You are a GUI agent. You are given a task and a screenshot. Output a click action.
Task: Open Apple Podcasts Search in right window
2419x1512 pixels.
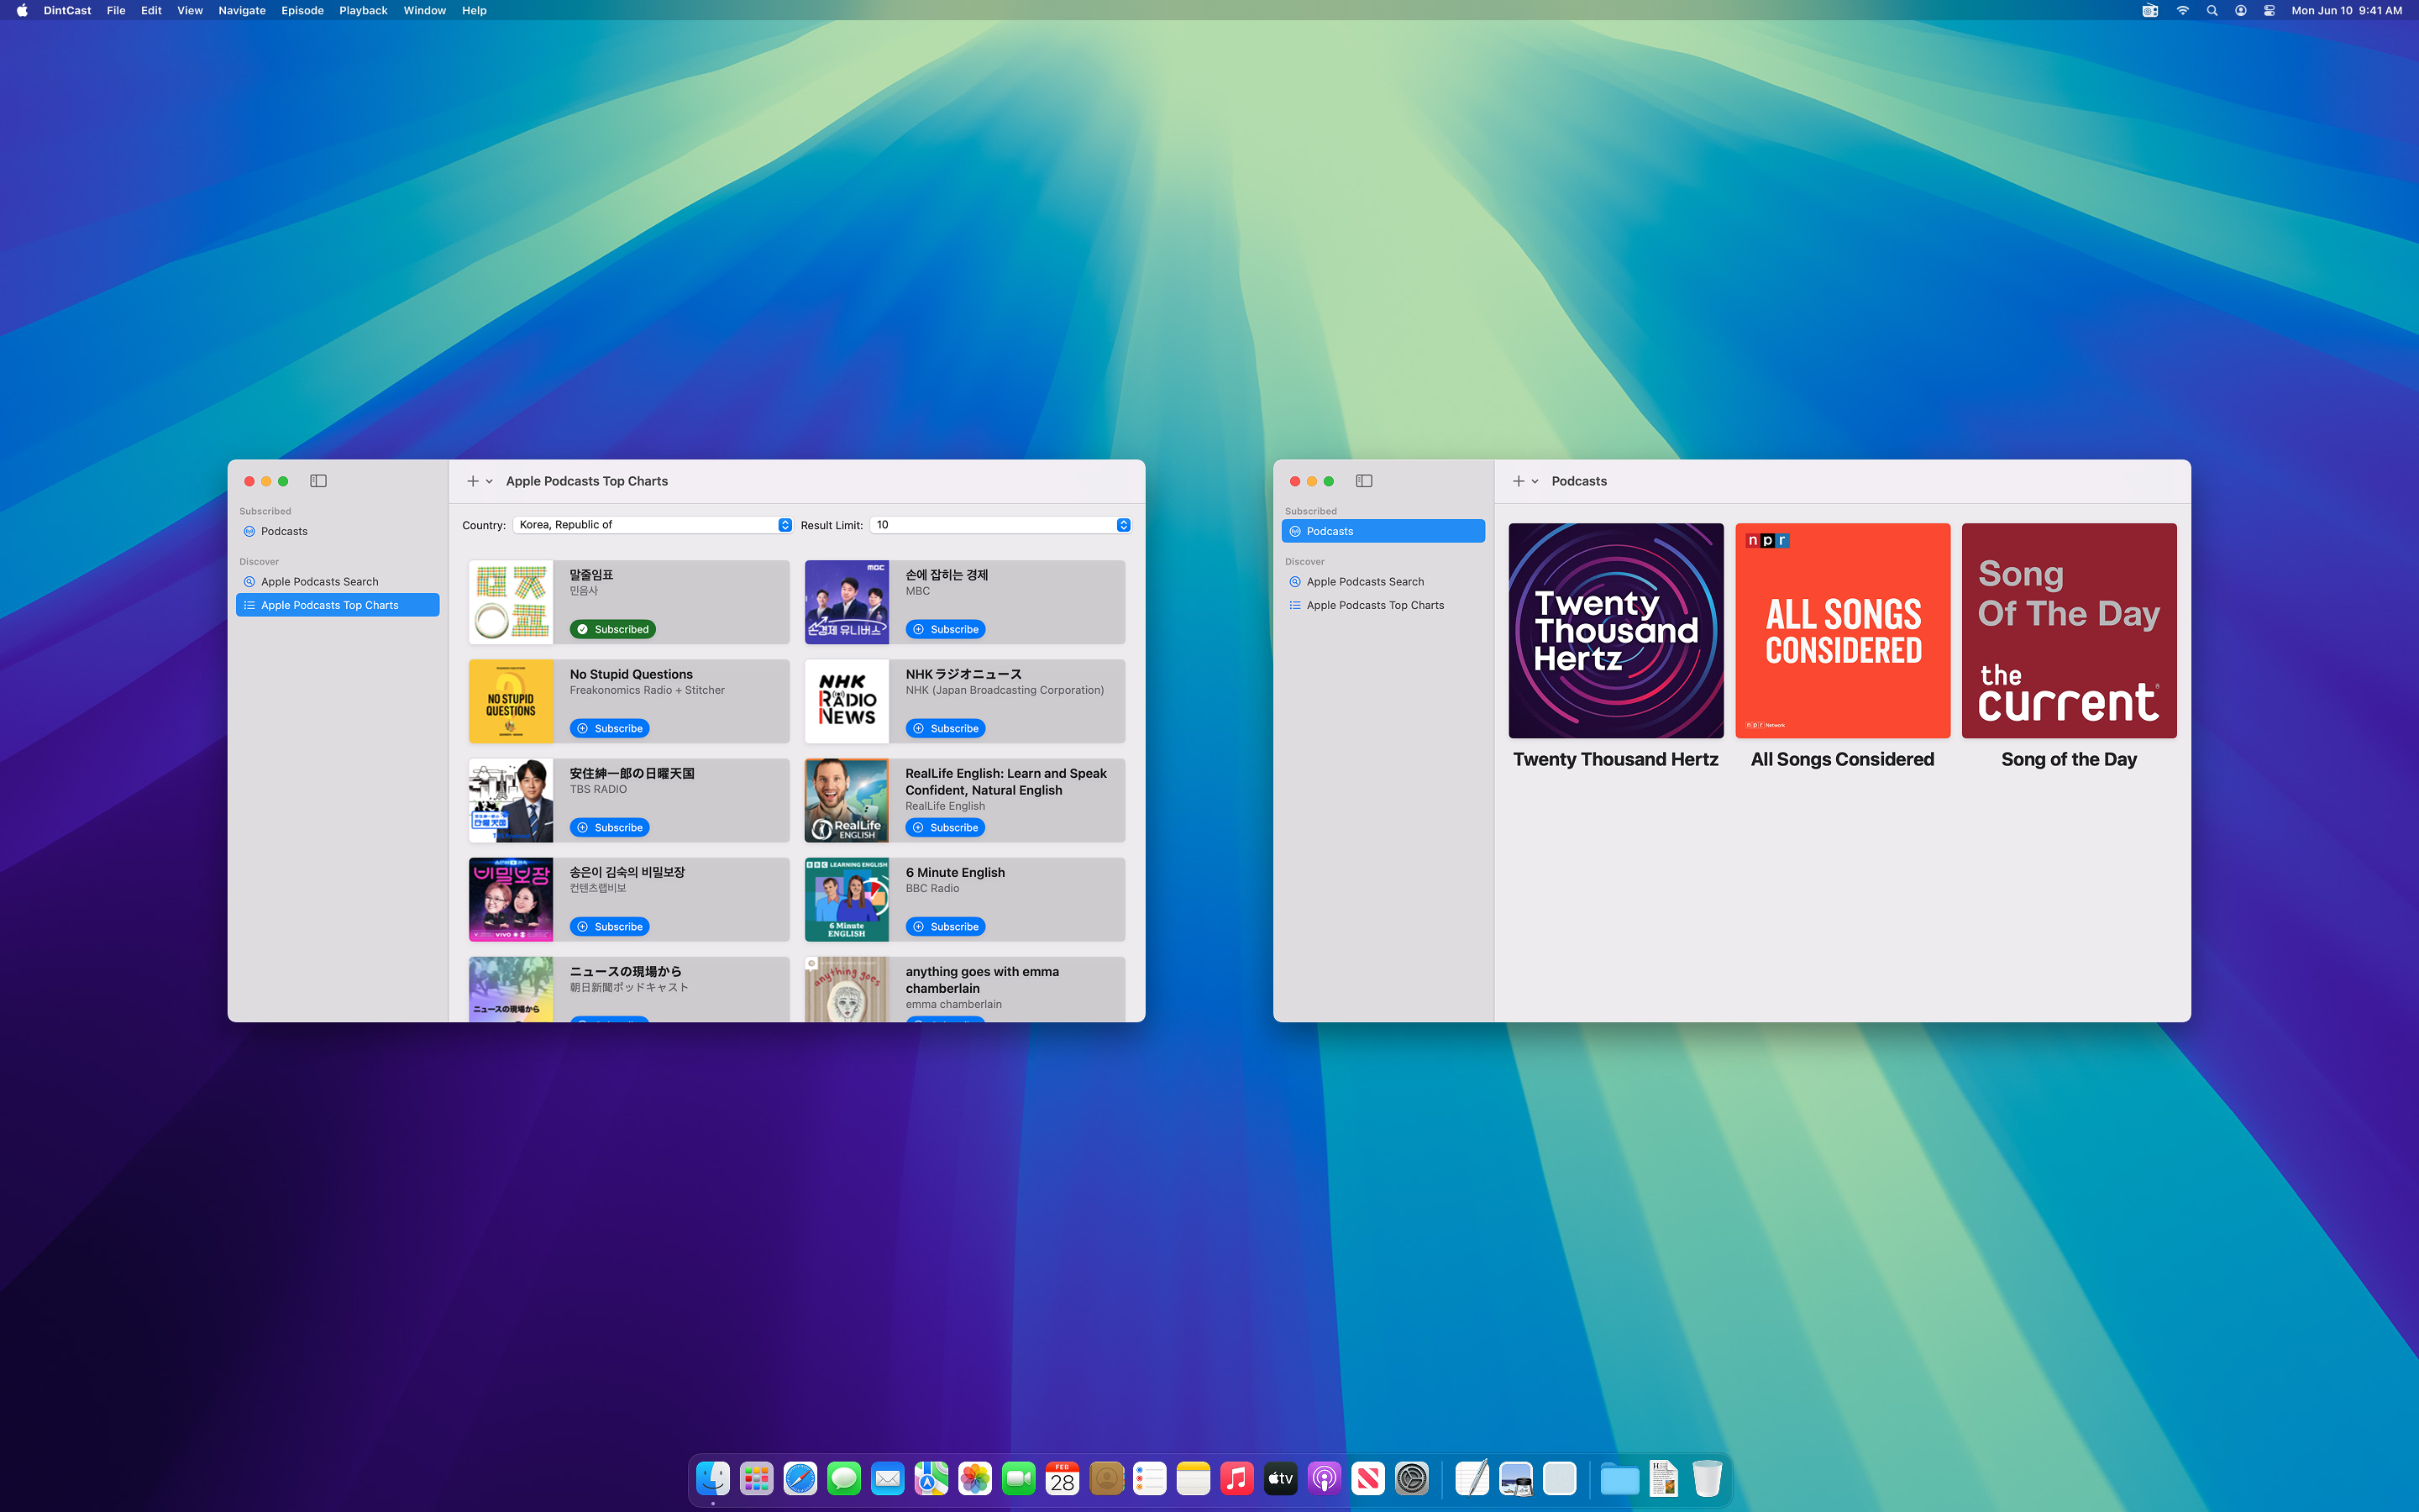pos(1383,581)
